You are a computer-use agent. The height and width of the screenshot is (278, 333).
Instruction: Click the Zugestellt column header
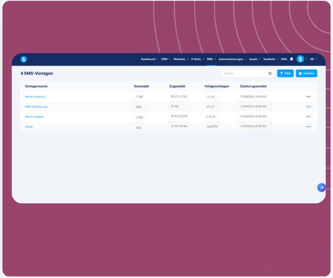pos(177,86)
